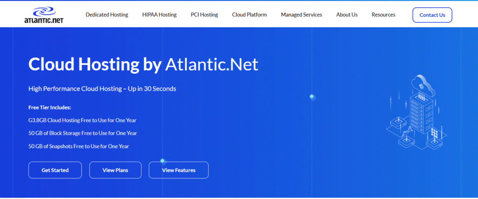Click the cloud upload icon in illustration
This screenshot has width=478, height=199.
point(421,85)
